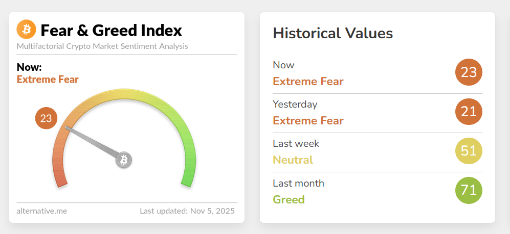Click the Last month value 71 circle

(469, 191)
